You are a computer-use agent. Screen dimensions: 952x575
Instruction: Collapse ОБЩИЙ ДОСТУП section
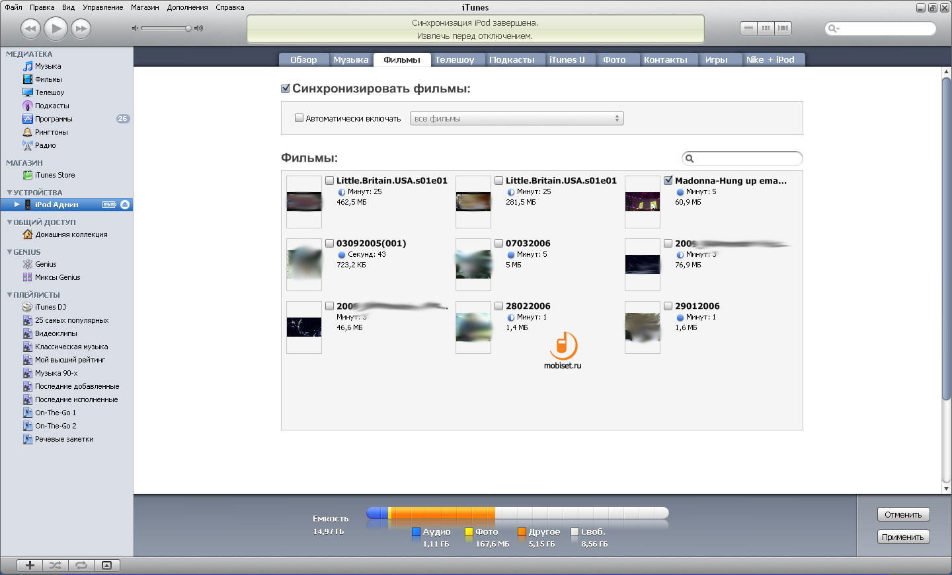(9, 222)
